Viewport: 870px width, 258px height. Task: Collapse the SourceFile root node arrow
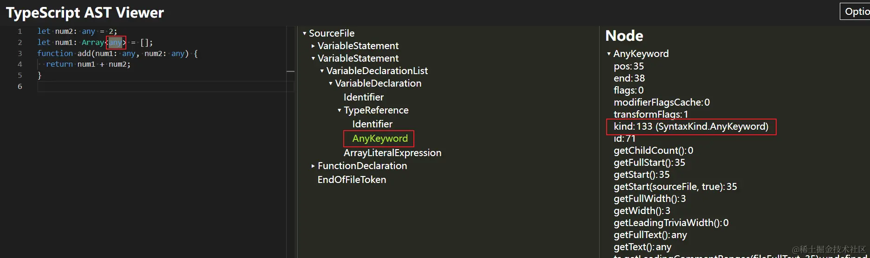[x=305, y=33]
